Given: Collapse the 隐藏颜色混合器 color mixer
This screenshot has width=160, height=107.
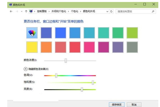Looking at the screenshot, I should (x=26, y=69).
